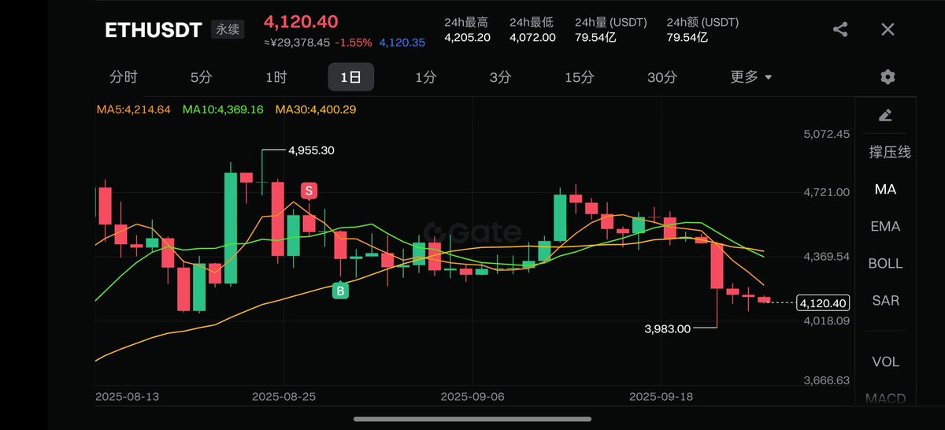Viewport: 945px width, 430px height.
Task: Switch to the 30分 timeframe
Action: click(661, 77)
